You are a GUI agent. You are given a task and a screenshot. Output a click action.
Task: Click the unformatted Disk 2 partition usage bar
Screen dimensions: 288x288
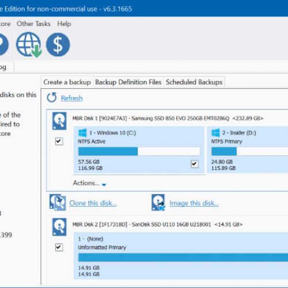[x=183, y=257]
